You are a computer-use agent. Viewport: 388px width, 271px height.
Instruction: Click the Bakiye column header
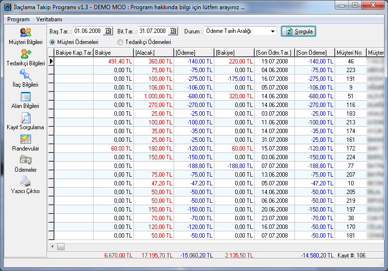pyautogui.click(x=113, y=52)
